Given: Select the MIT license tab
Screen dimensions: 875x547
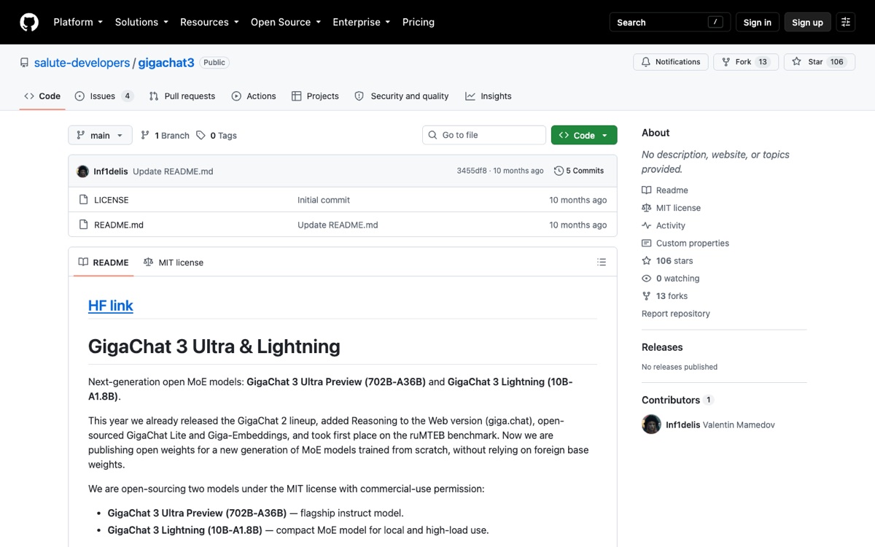Looking at the screenshot, I should tap(174, 263).
